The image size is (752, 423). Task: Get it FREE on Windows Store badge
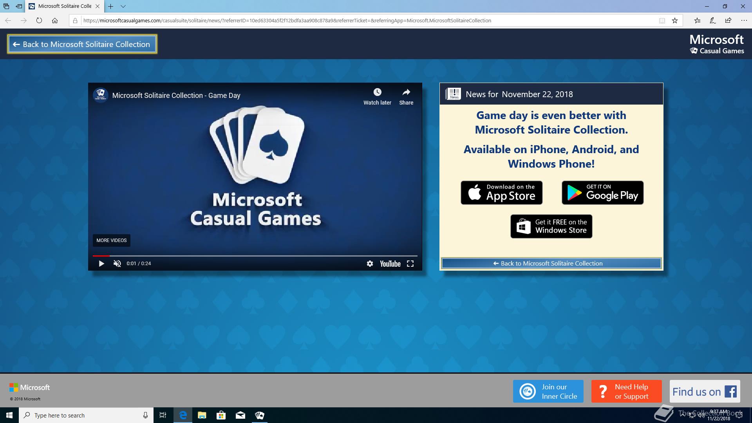[551, 226]
